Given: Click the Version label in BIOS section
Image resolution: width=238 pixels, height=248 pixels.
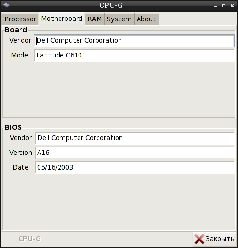Looking at the screenshot, I should click(x=20, y=153).
